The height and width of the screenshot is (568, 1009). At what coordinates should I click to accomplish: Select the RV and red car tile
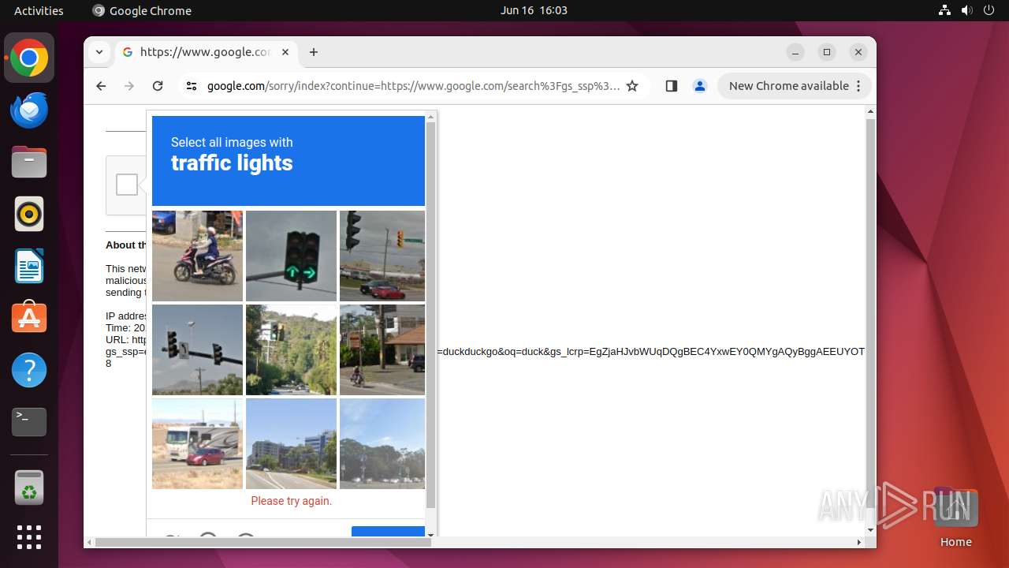click(197, 443)
